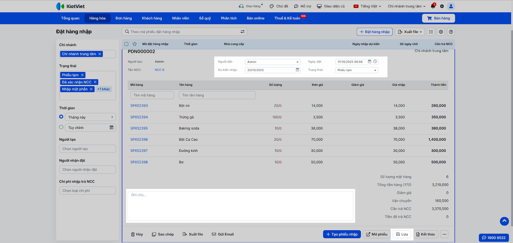This screenshot has height=243, width=513.
Task: Select the Tùy chỉnh radio button
Action: click(61, 127)
